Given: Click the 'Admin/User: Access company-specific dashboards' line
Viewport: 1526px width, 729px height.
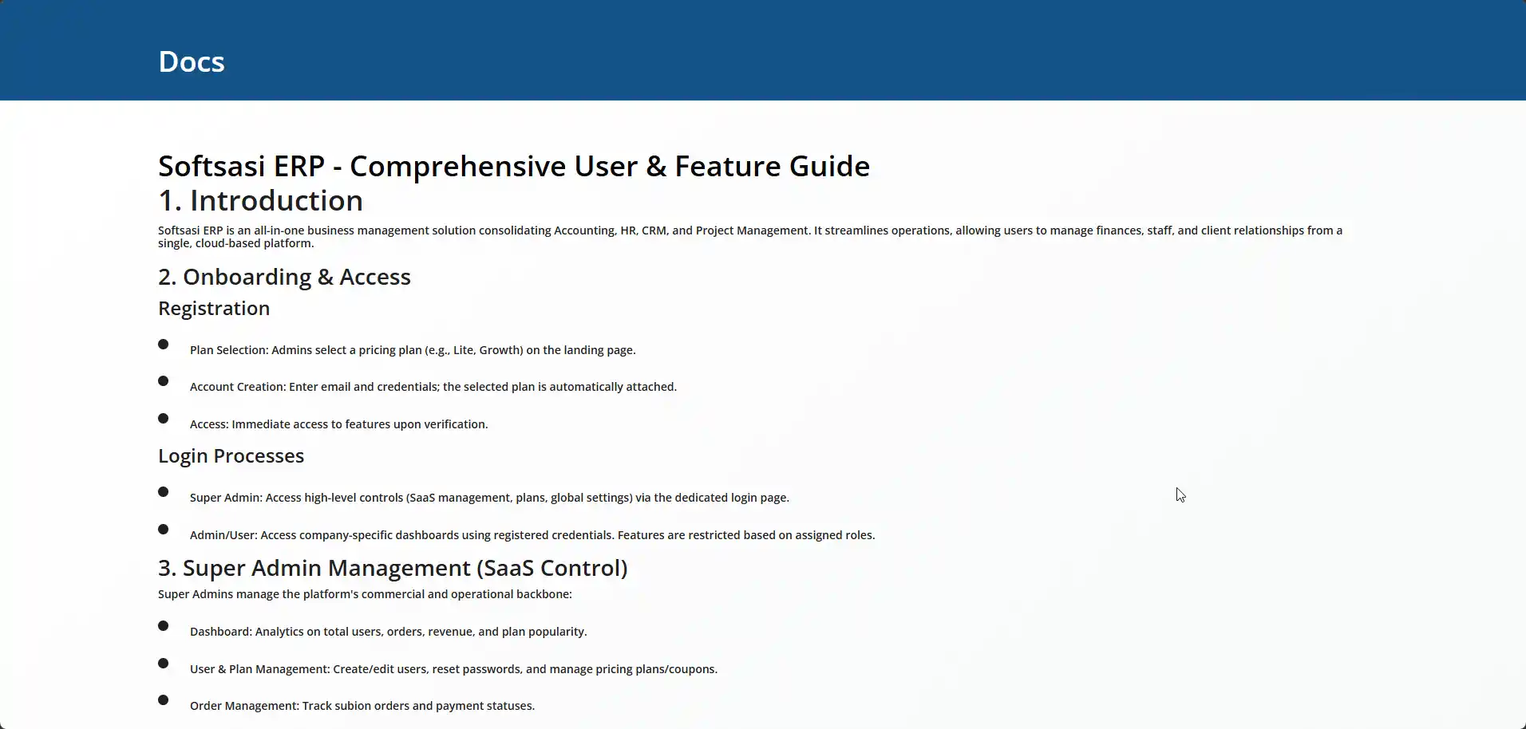Looking at the screenshot, I should [x=532, y=535].
